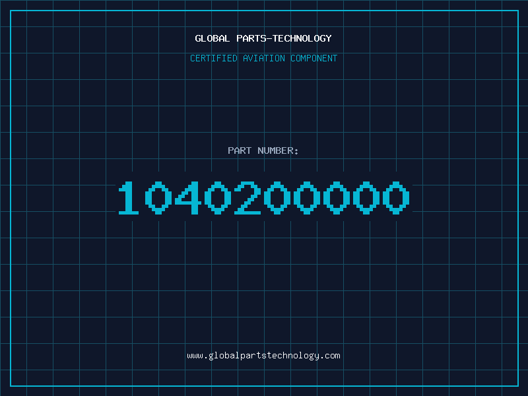The image size is (528, 396).
Task: Click the 'CERTIFIED AVIATION COMPONENT' subtitle
Action: point(263,58)
